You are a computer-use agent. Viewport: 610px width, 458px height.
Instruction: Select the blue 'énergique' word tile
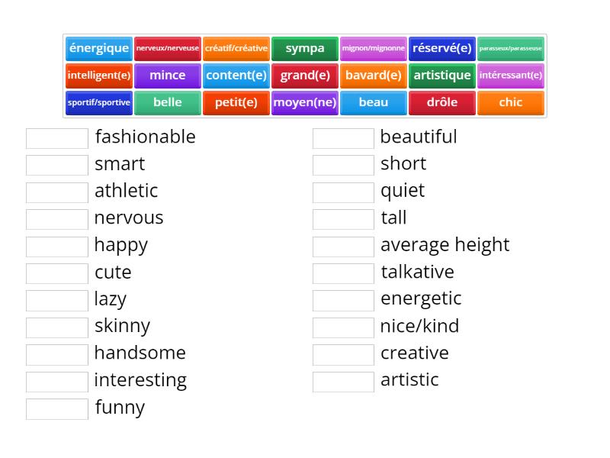pos(99,49)
